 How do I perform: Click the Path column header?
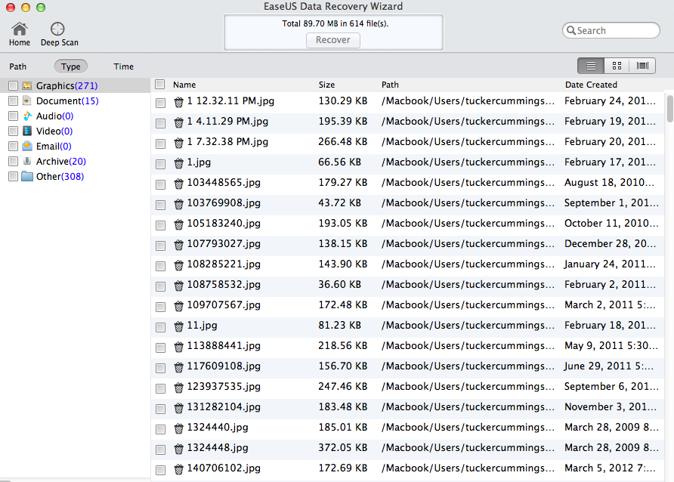(390, 85)
